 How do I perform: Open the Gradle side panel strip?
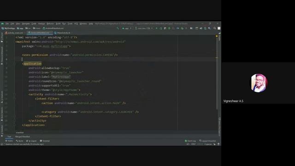(x=219, y=37)
